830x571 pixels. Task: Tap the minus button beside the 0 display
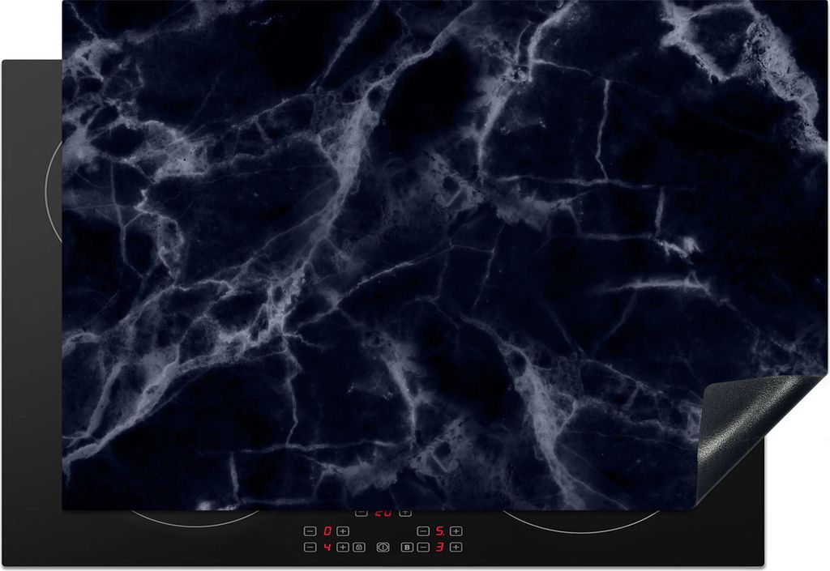(x=310, y=531)
